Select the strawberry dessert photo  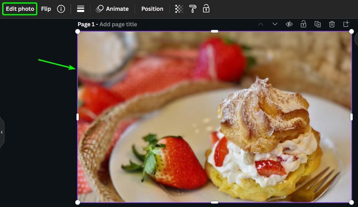click(x=214, y=117)
